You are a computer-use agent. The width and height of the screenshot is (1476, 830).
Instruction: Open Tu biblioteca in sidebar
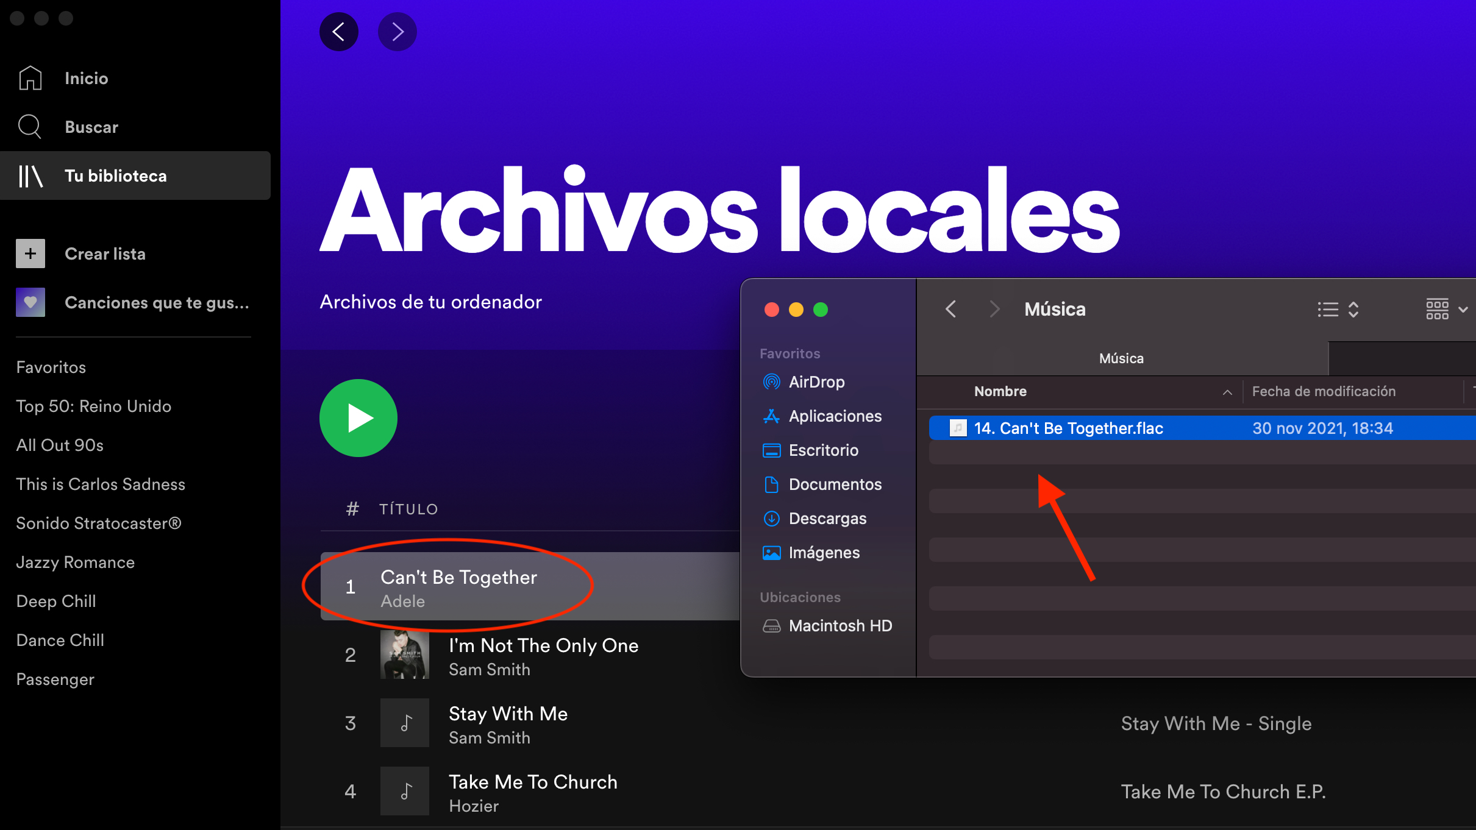coord(116,176)
